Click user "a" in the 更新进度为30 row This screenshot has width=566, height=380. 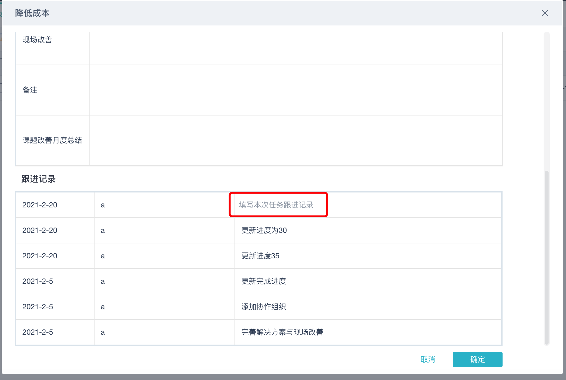[103, 231]
